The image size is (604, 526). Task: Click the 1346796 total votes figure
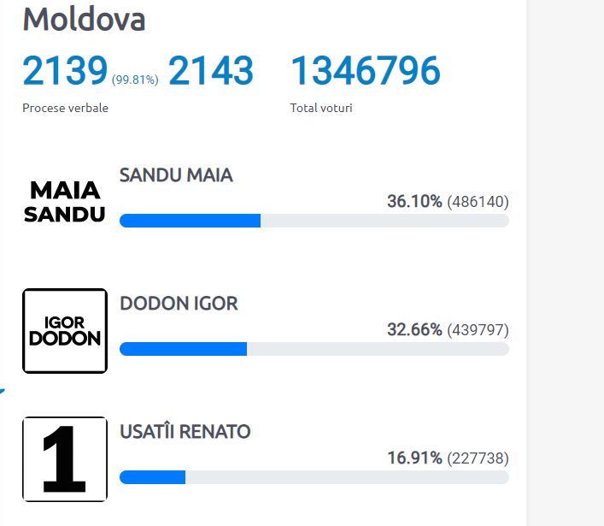click(366, 70)
